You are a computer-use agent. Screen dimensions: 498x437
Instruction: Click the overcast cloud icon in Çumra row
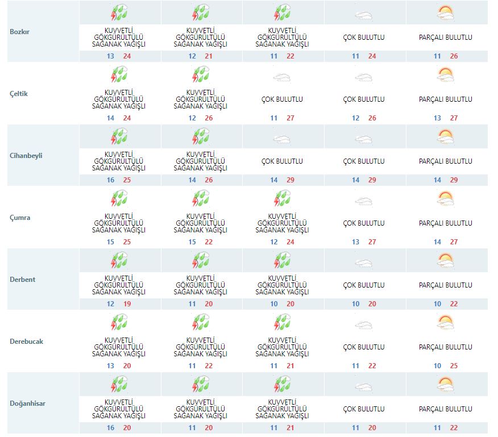tap(364, 201)
